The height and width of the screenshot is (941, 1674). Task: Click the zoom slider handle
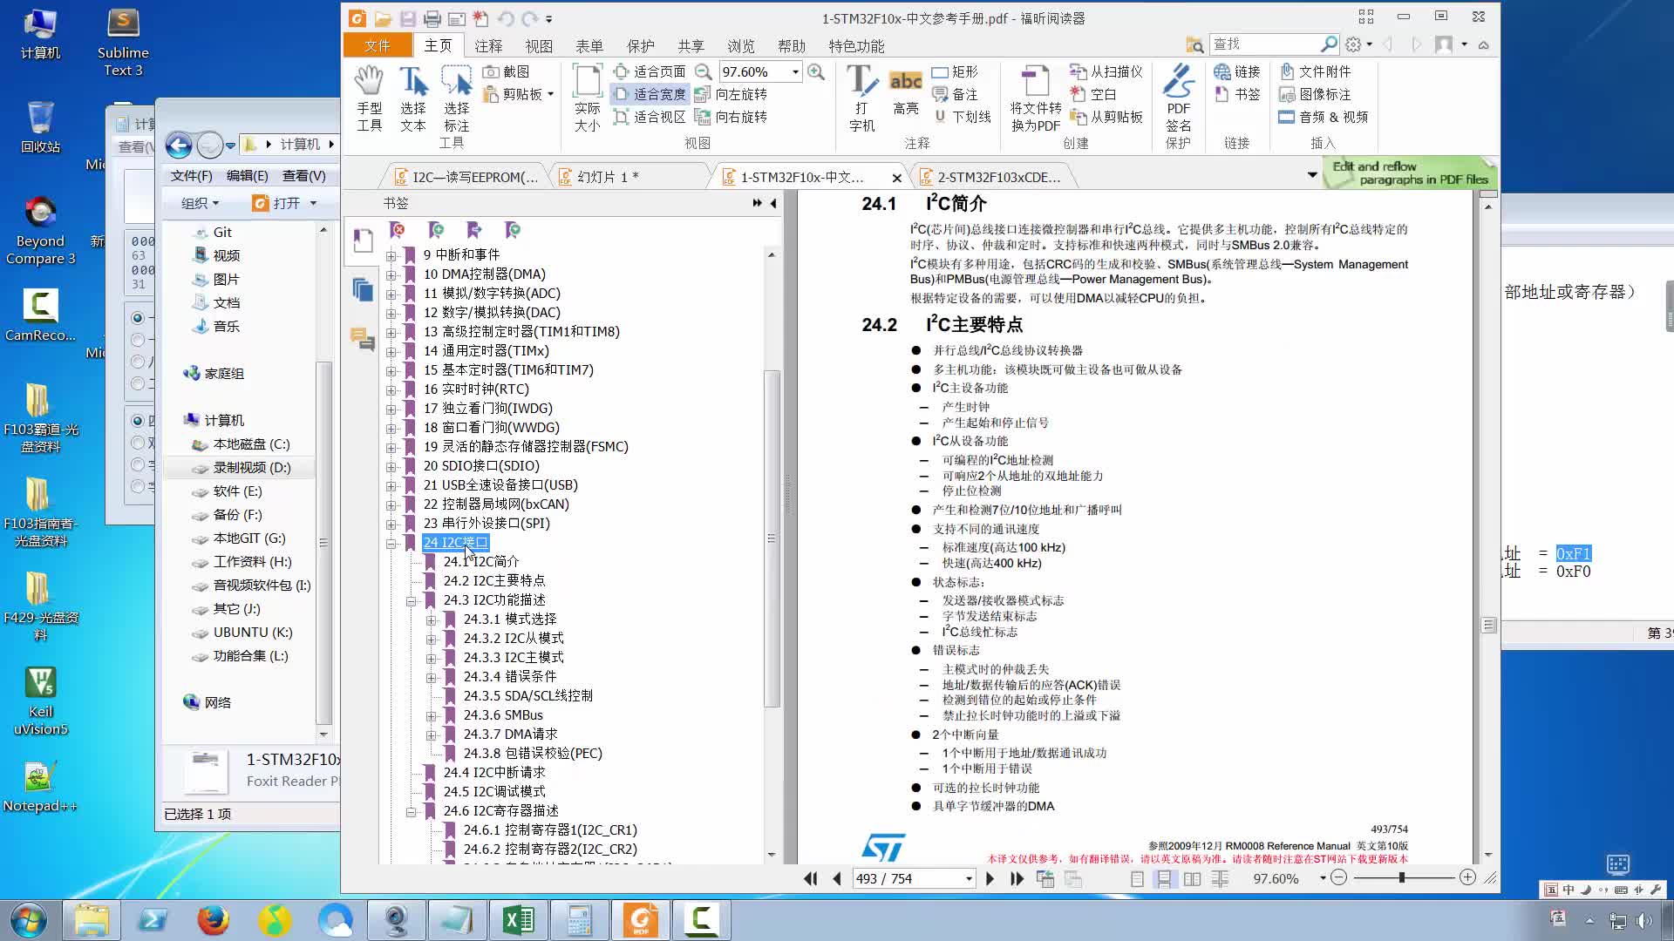tap(1402, 878)
